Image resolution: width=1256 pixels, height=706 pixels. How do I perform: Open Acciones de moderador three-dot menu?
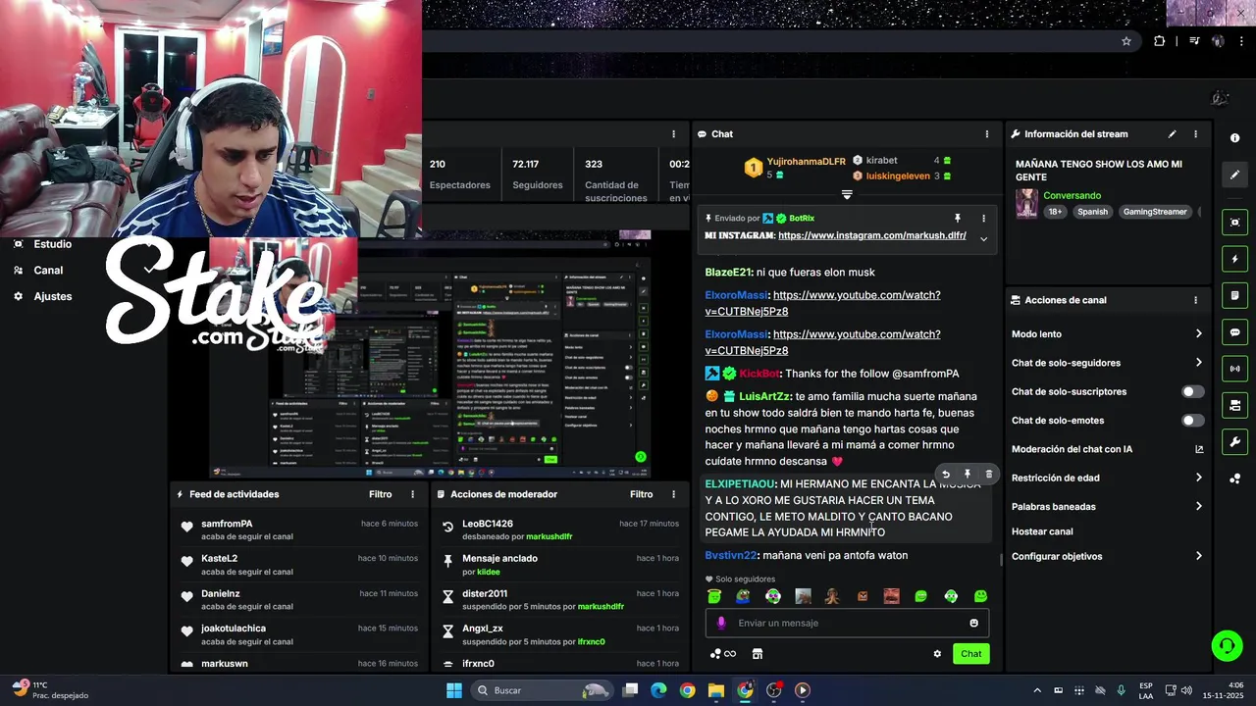tap(673, 494)
